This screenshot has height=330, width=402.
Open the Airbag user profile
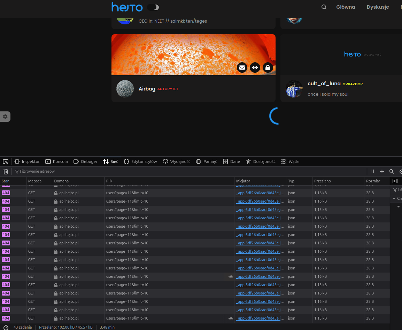click(x=147, y=89)
